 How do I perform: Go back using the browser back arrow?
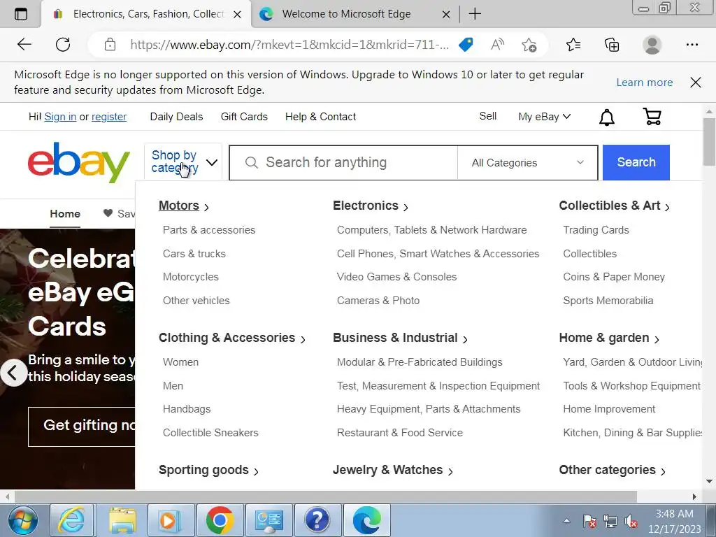coord(24,44)
